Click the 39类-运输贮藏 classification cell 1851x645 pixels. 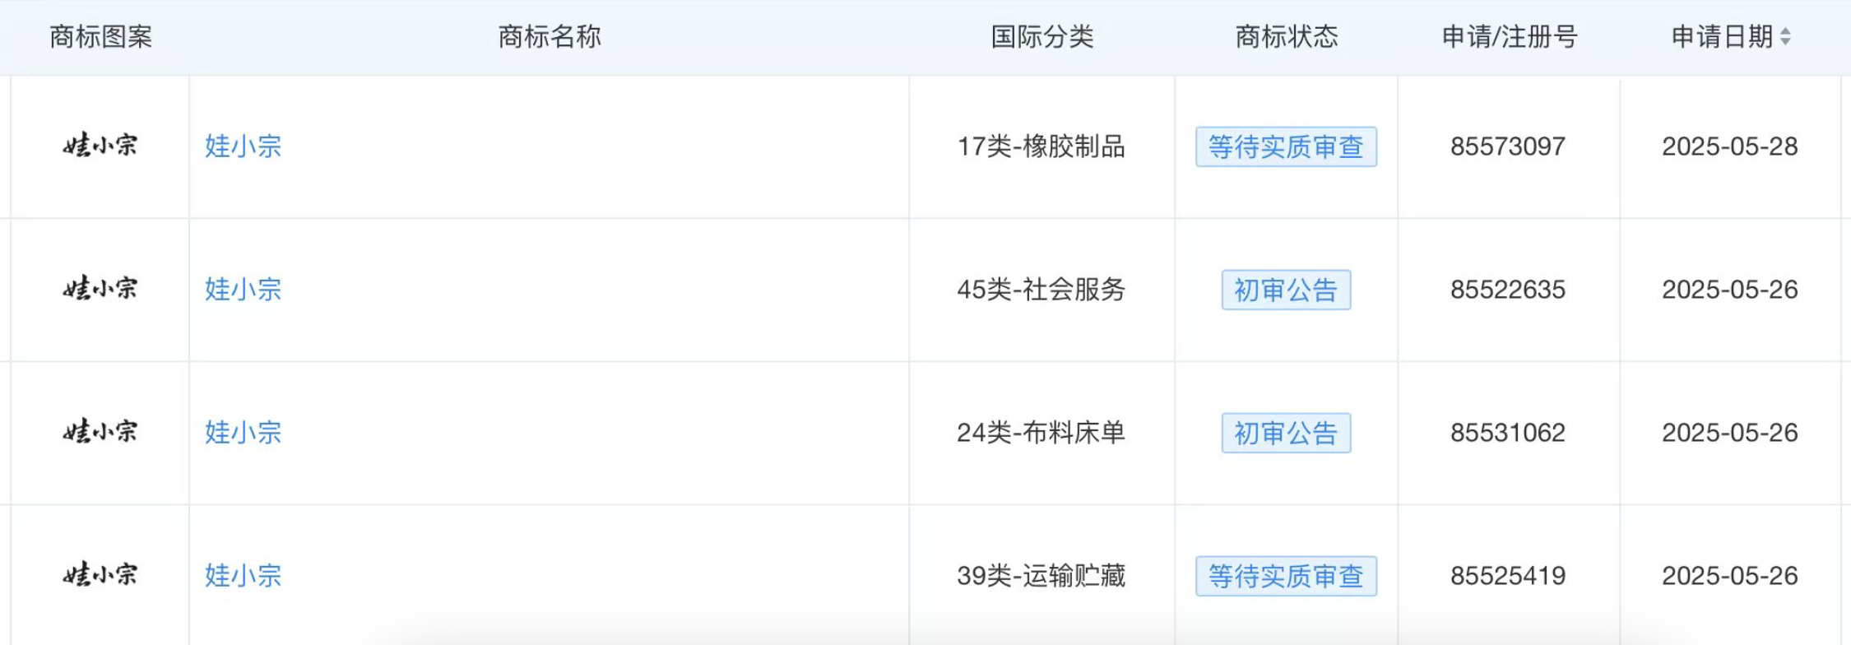(x=1041, y=575)
